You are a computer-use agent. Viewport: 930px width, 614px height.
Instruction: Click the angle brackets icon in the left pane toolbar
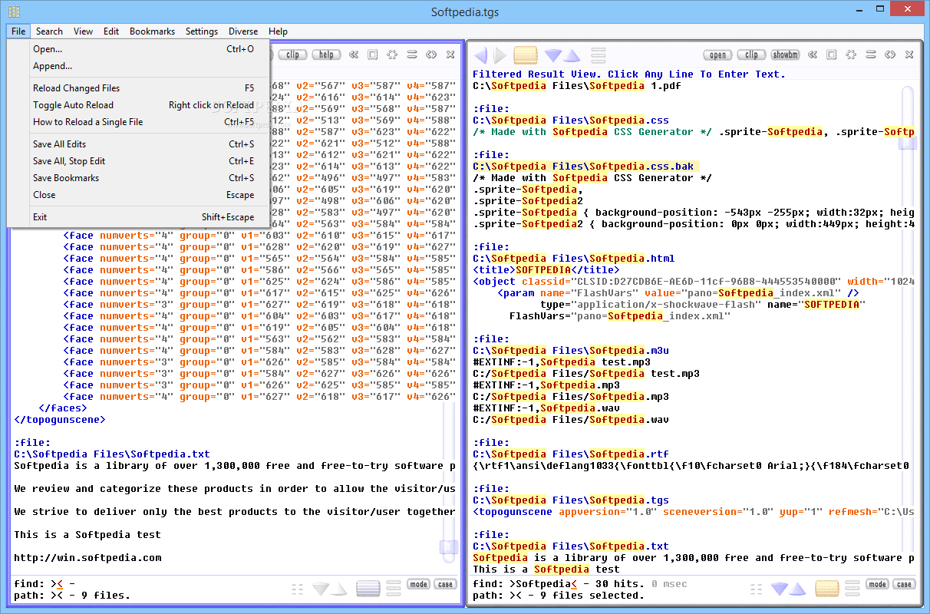(431, 55)
